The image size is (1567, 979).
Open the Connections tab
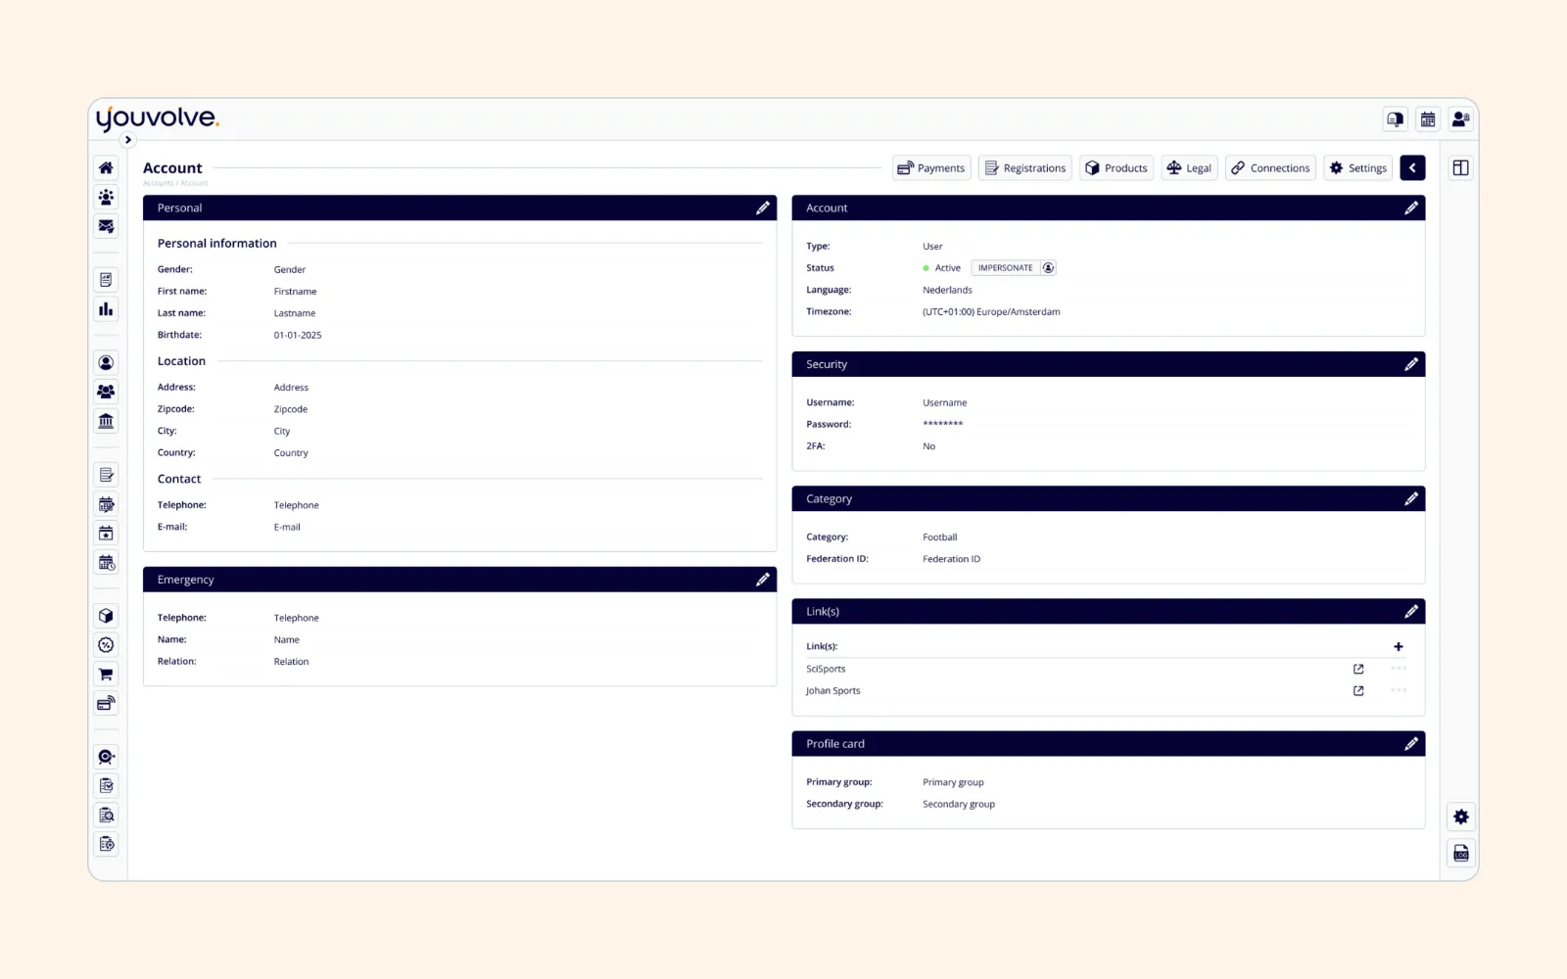tap(1270, 168)
